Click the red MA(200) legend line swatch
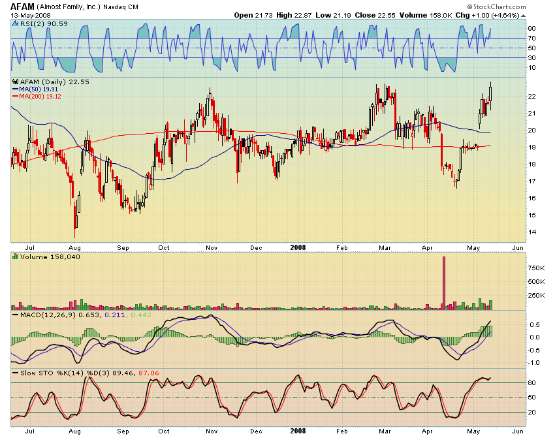Viewport: 555px width, 436px height. (x=15, y=96)
